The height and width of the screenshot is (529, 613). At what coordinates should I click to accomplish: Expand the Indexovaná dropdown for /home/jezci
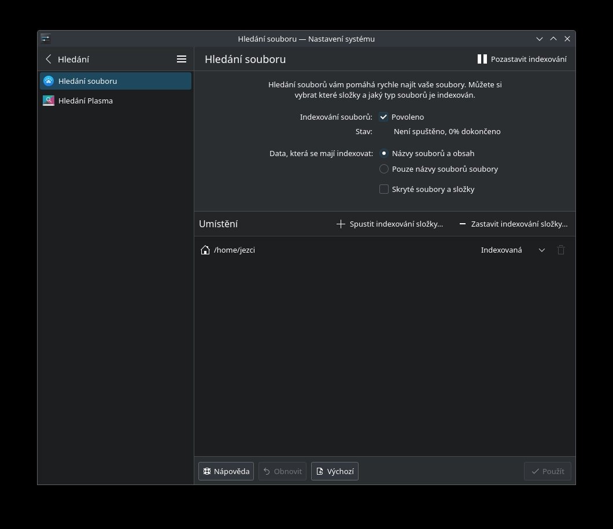(x=512, y=250)
